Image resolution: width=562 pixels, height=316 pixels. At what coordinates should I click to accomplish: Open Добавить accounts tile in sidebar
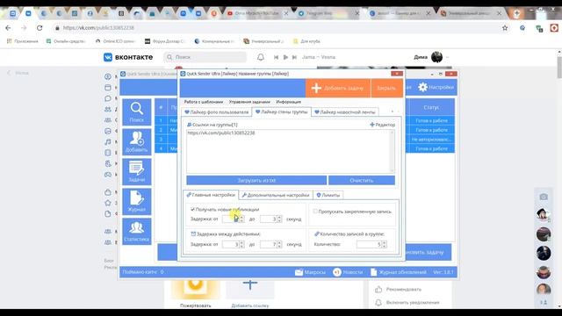tap(137, 142)
